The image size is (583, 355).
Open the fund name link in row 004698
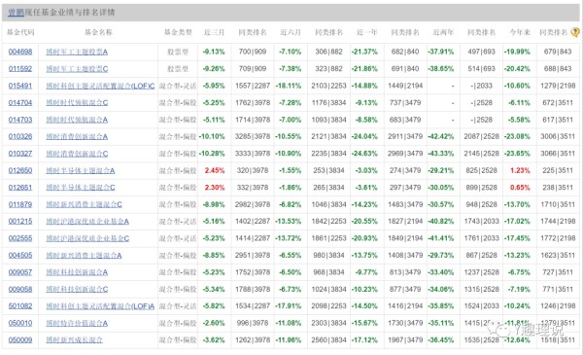point(77,52)
